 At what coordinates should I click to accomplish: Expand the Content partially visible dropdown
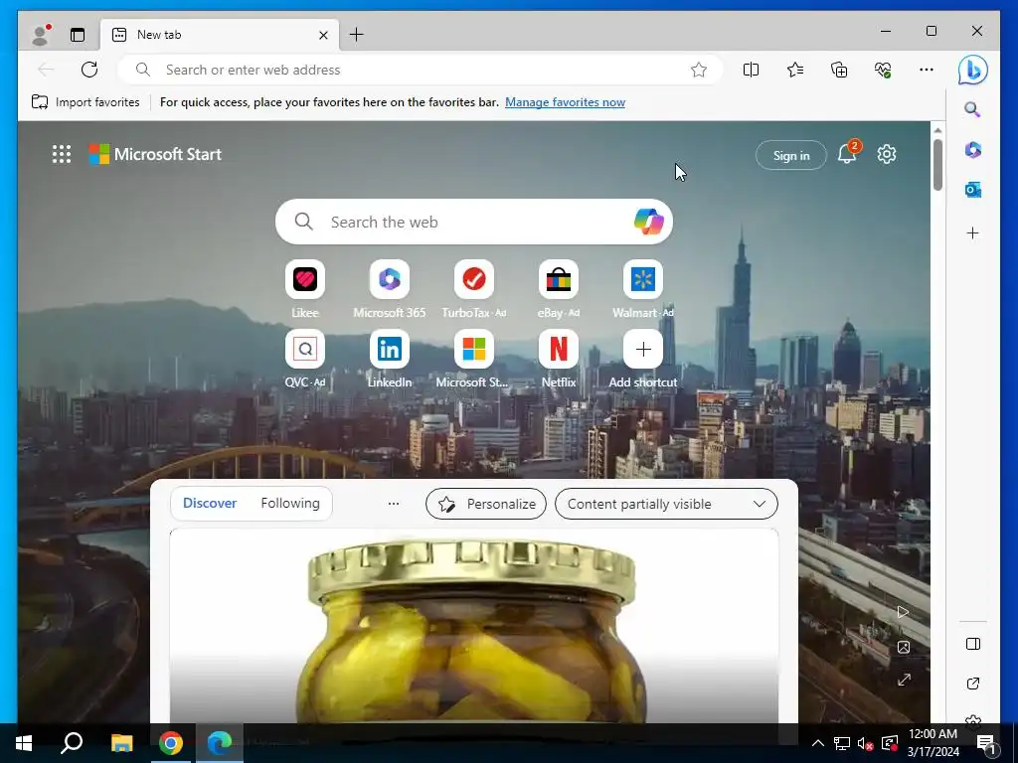(666, 504)
